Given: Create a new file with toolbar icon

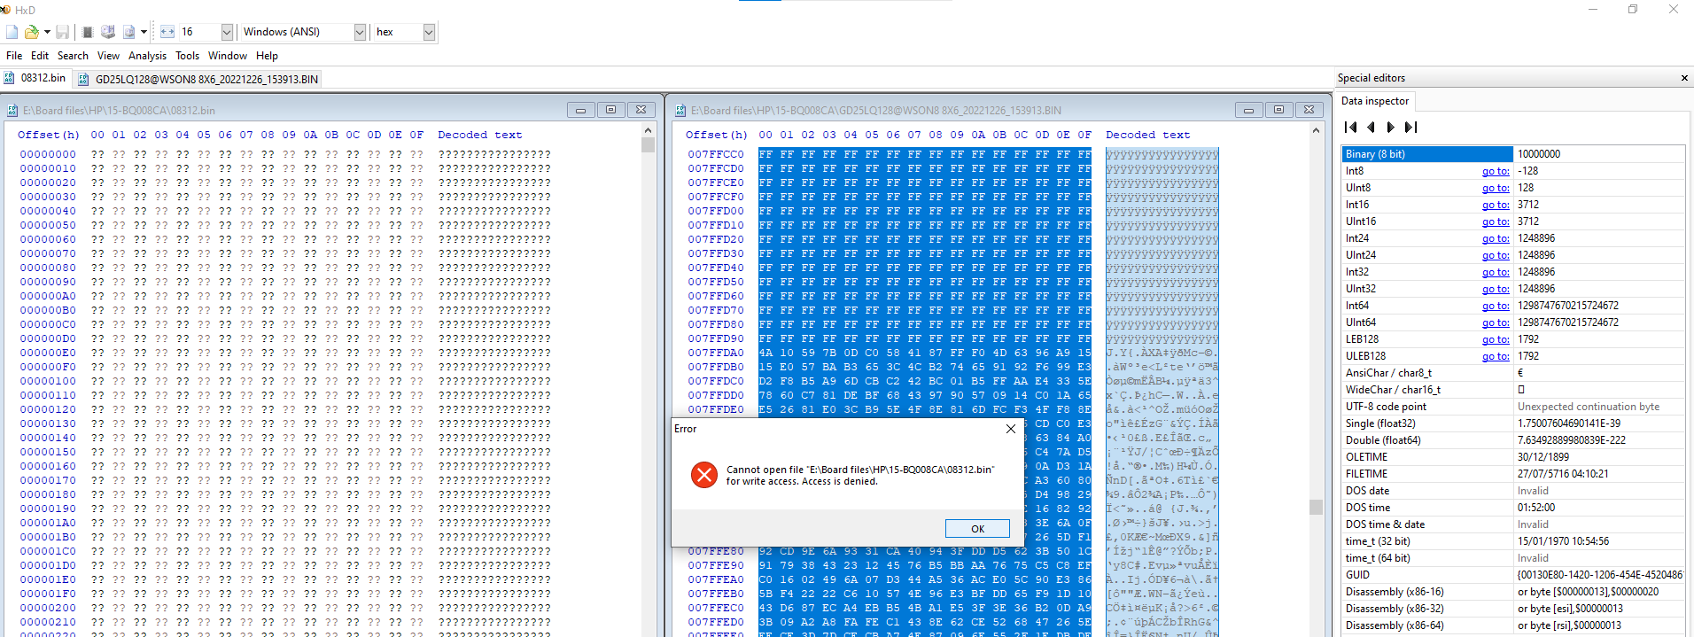Looking at the screenshot, I should pos(12,32).
